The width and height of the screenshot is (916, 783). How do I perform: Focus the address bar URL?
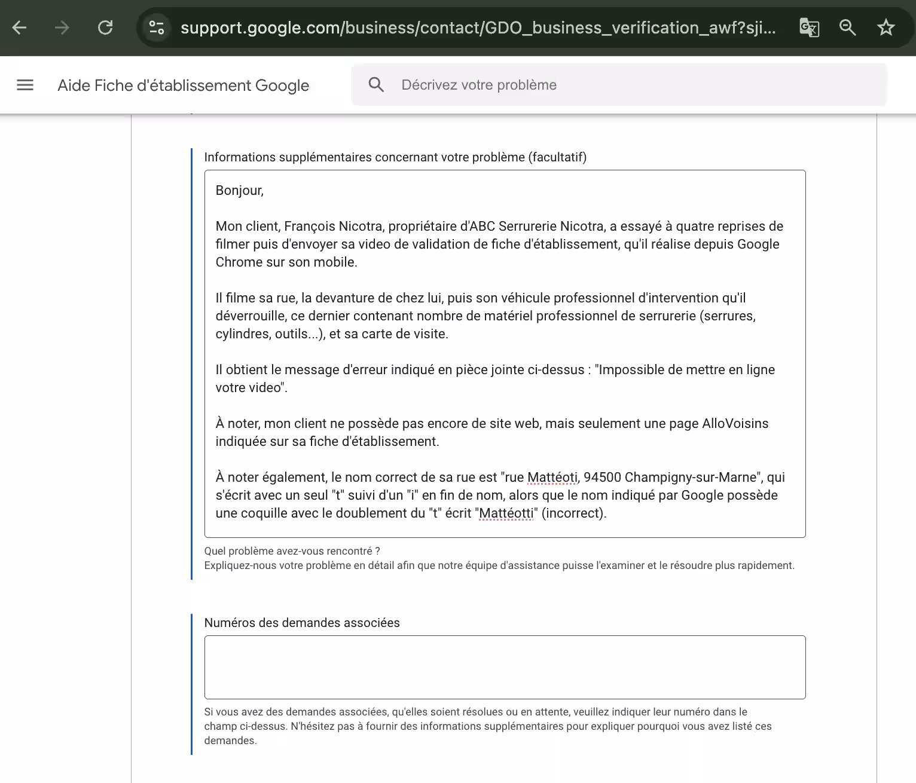click(x=478, y=27)
